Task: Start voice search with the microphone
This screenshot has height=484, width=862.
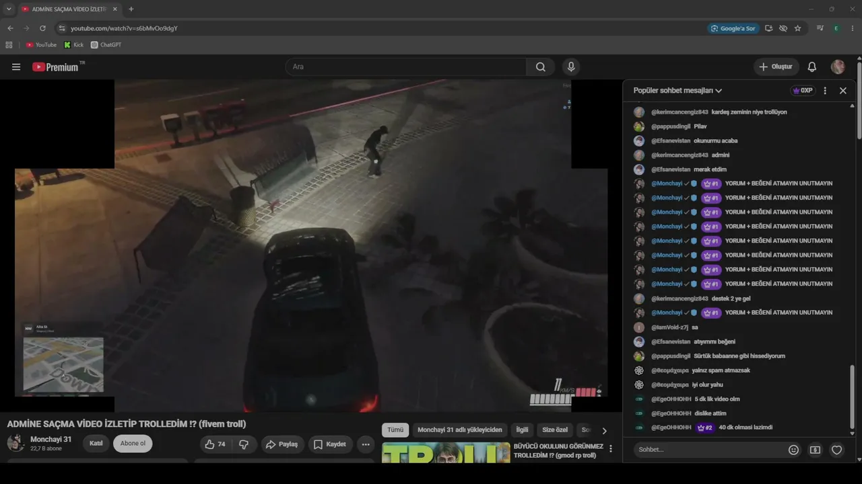Action: [571, 67]
